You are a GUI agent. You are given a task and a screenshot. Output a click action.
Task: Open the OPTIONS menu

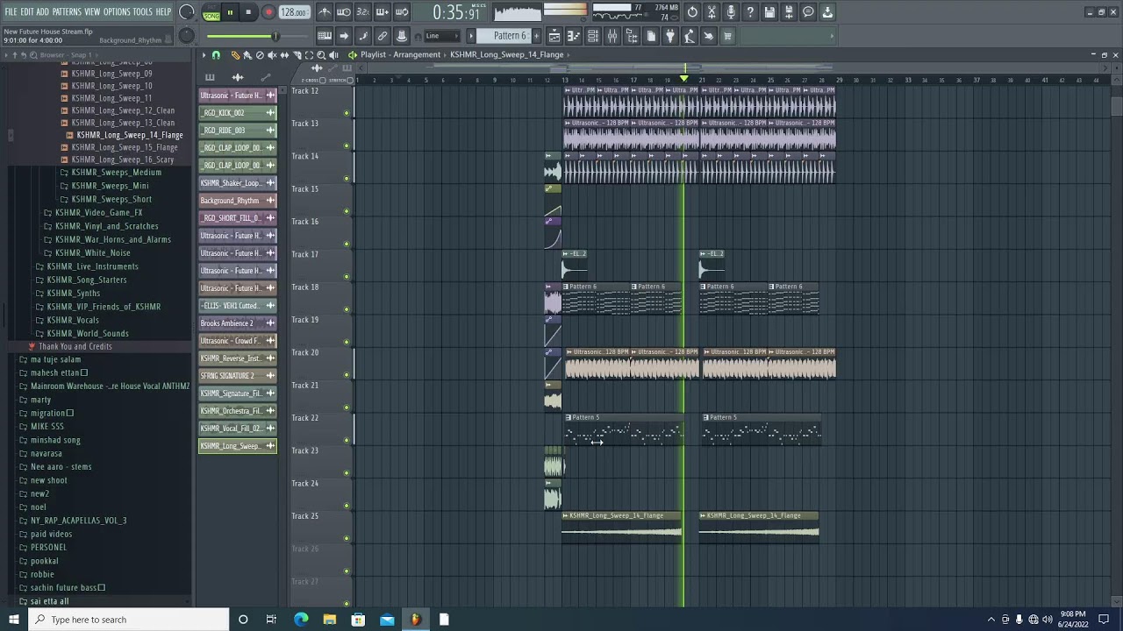coord(117,11)
